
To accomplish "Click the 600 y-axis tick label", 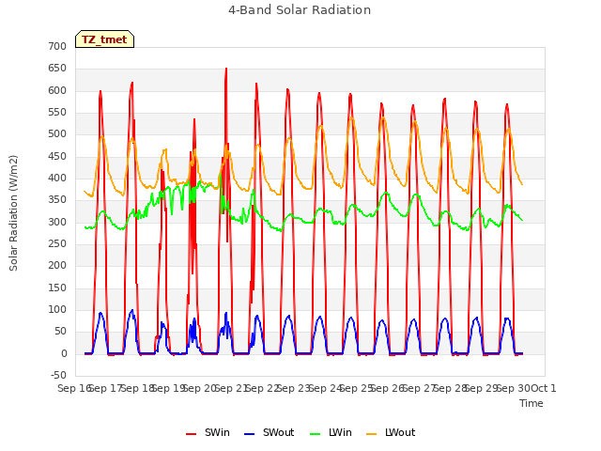I will 57,90.
